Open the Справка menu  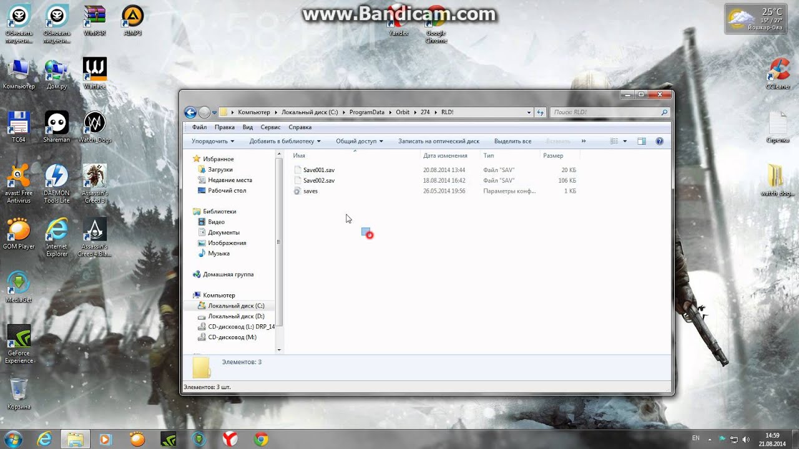300,127
